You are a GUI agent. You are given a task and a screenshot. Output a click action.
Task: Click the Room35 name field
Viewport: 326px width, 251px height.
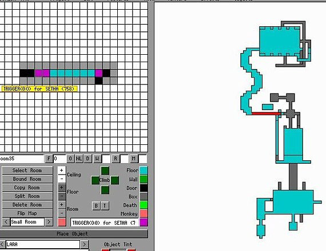22,159
